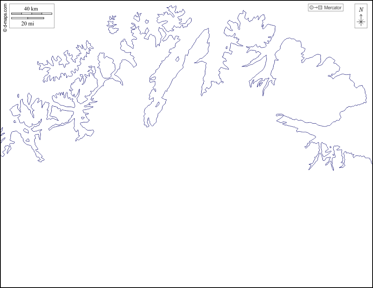Open the d-maps.com copyright text

tap(5, 15)
